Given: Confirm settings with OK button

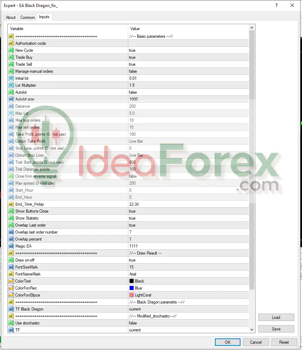Looking at the screenshot, I should [228, 342].
